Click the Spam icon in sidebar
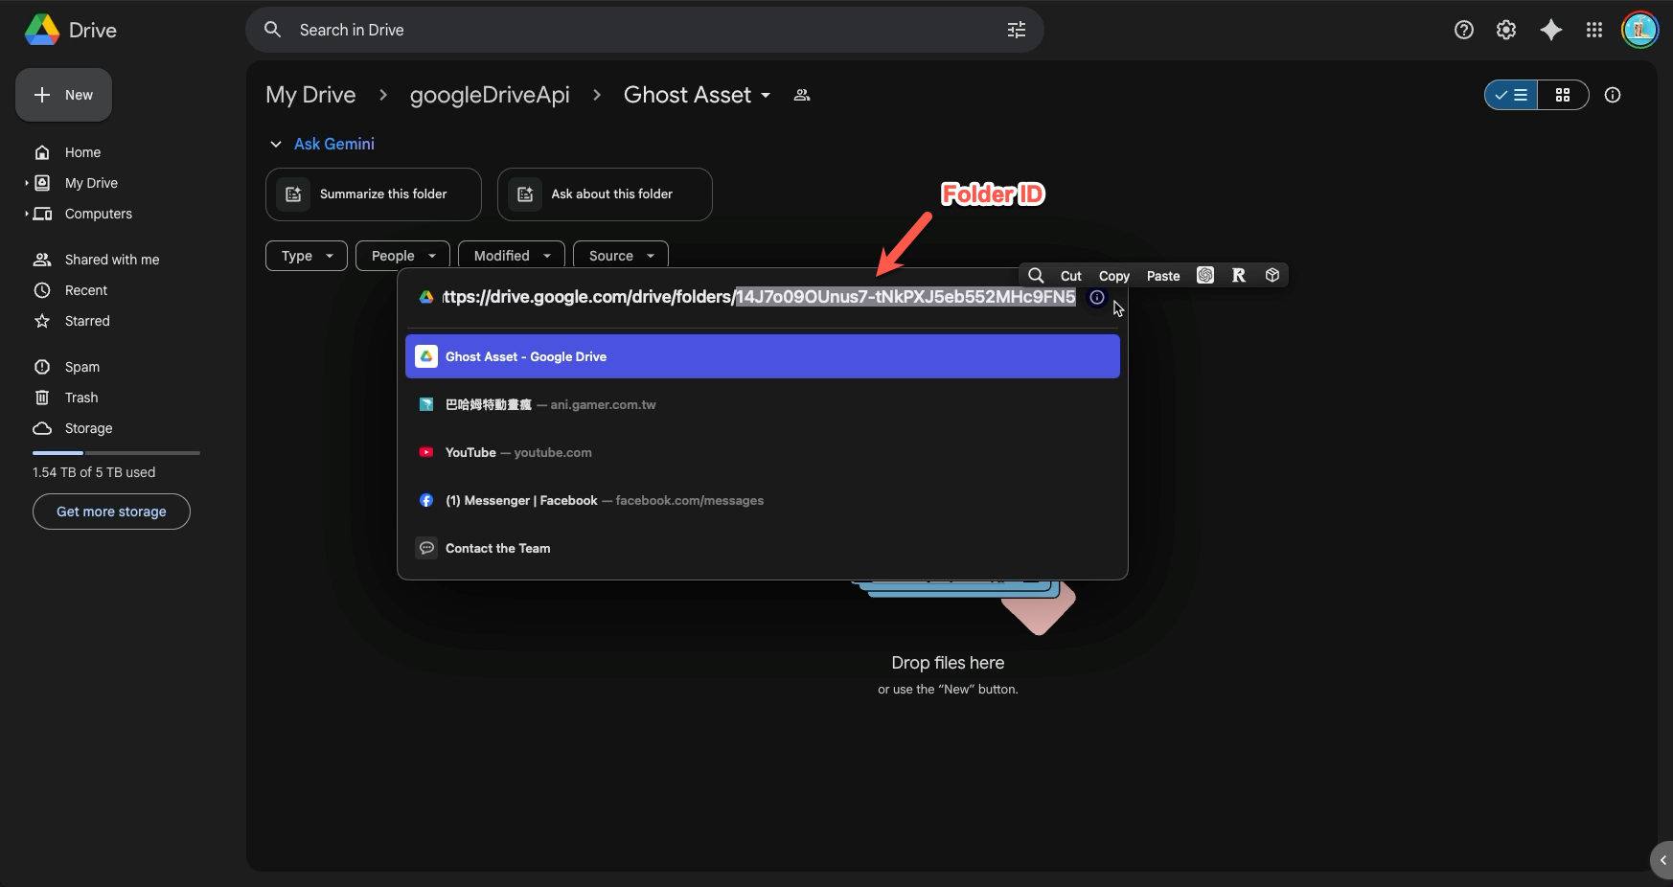Viewport: 1673px width, 887px height. point(42,367)
